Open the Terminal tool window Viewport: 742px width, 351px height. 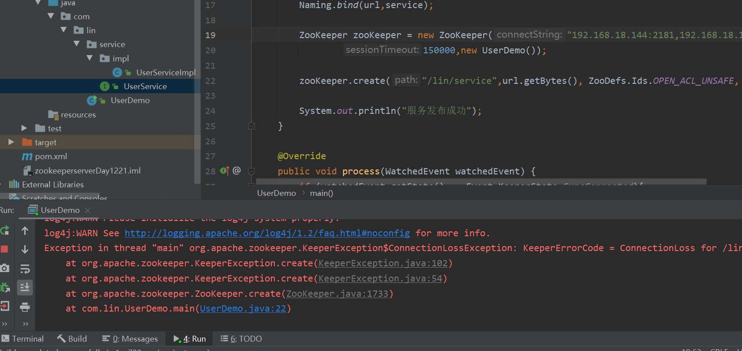23,339
